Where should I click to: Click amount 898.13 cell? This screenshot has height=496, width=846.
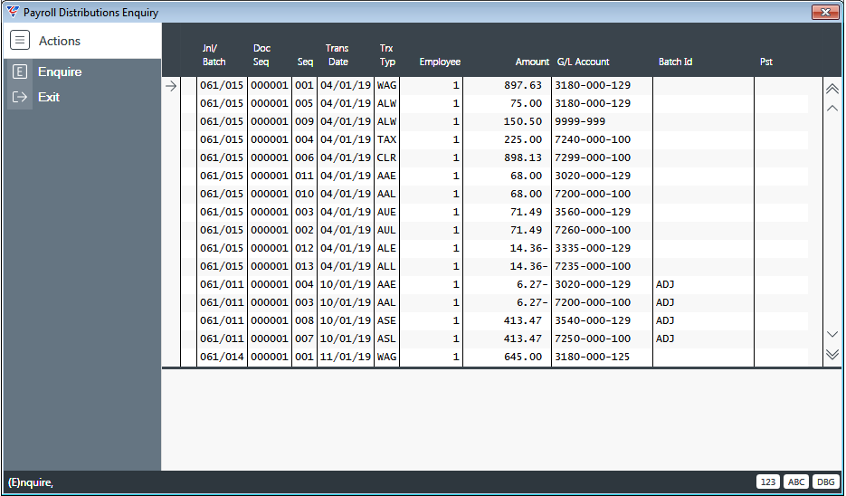point(523,157)
